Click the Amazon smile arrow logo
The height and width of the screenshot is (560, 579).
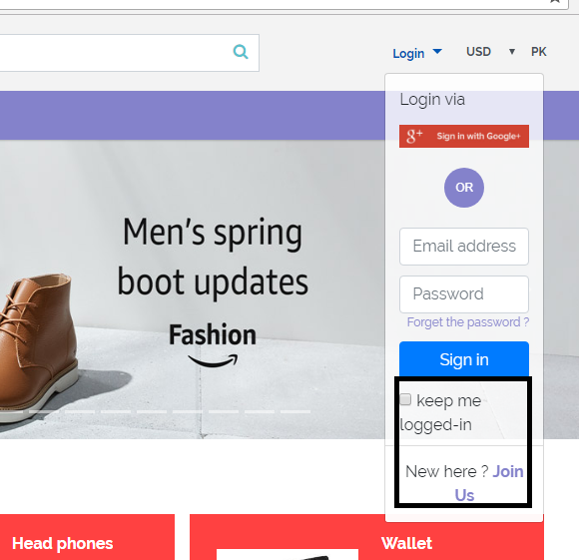pos(213,361)
